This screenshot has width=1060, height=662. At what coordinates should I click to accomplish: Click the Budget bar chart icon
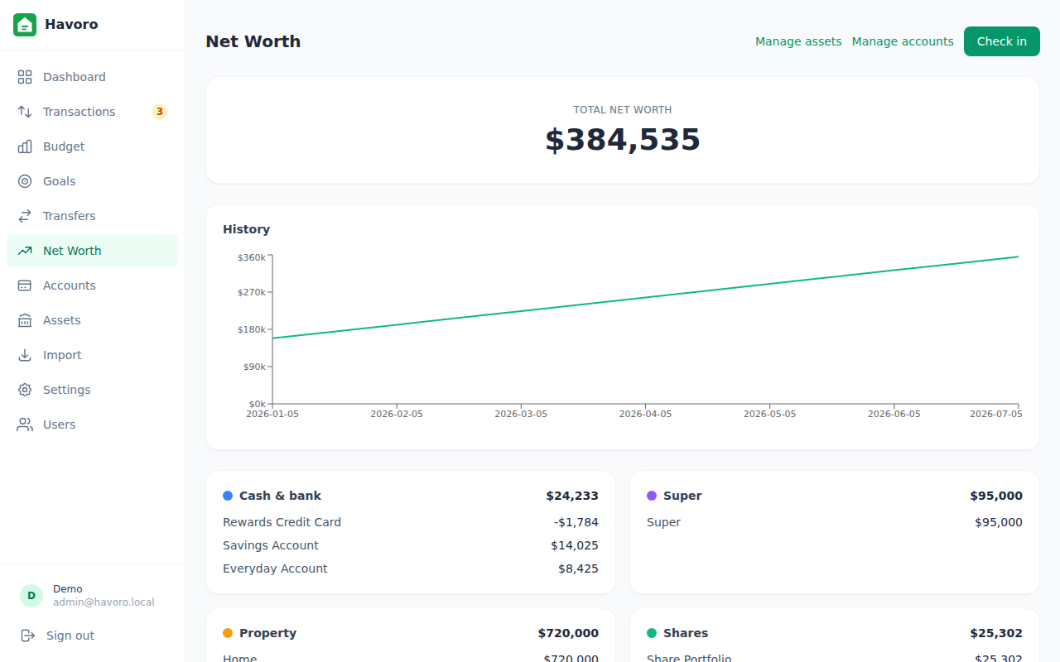point(25,146)
